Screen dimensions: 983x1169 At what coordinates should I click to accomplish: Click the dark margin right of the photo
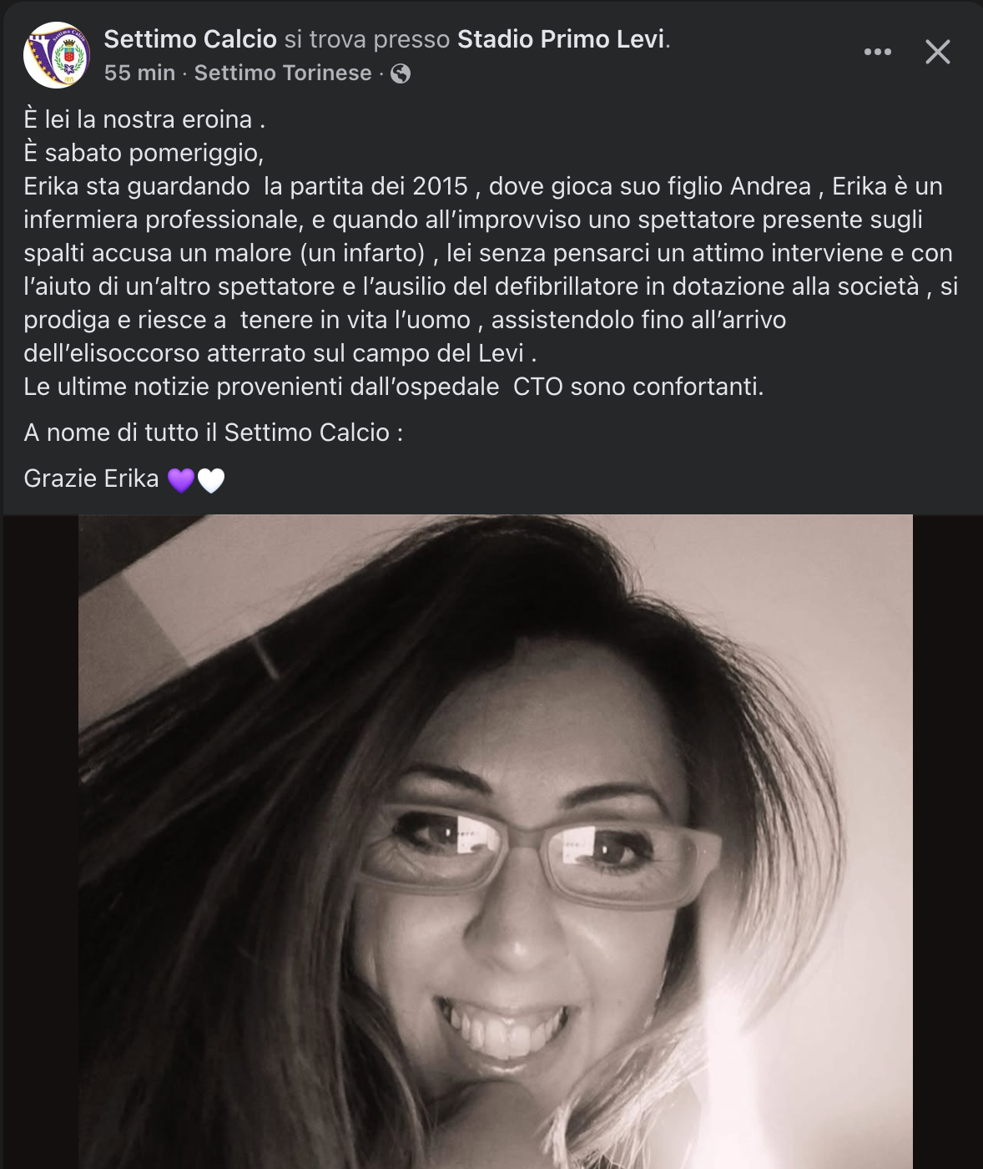click(x=948, y=842)
